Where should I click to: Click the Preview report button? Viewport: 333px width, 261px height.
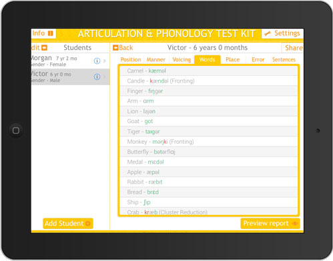point(270,223)
